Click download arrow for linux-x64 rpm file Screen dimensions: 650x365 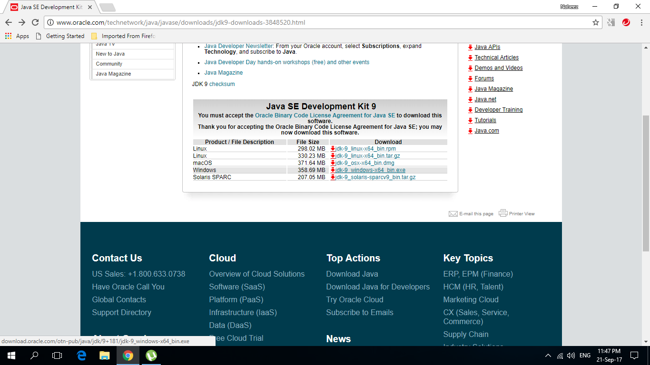(x=333, y=149)
